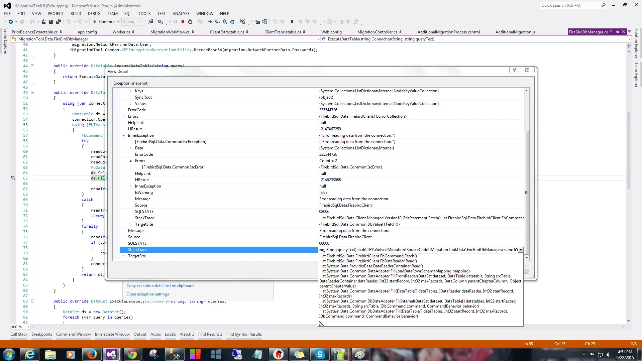Click the Save All icon in toolbar
The height and width of the screenshot is (361, 642).
(x=58, y=22)
